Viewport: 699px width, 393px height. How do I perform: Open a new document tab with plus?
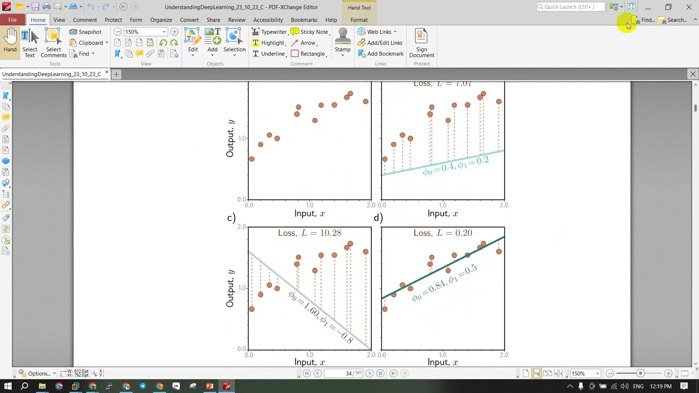(116, 74)
